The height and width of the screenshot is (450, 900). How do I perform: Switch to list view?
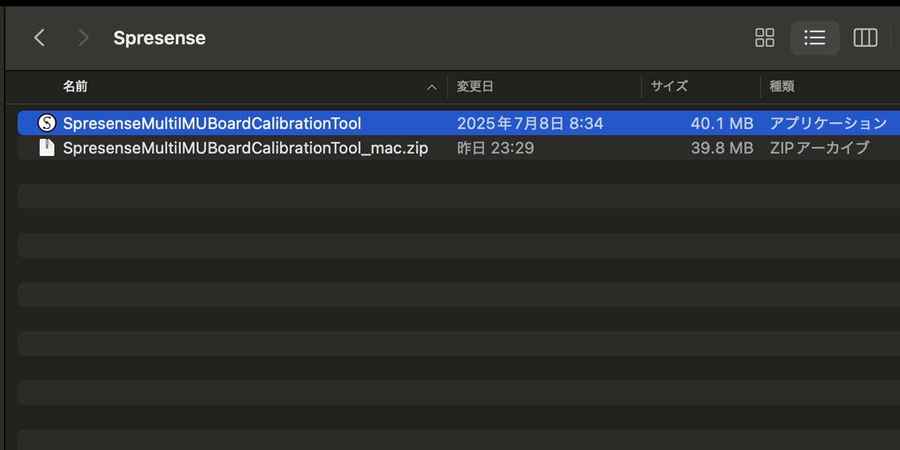(814, 38)
